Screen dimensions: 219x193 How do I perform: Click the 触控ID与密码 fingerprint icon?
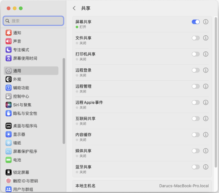9,181
